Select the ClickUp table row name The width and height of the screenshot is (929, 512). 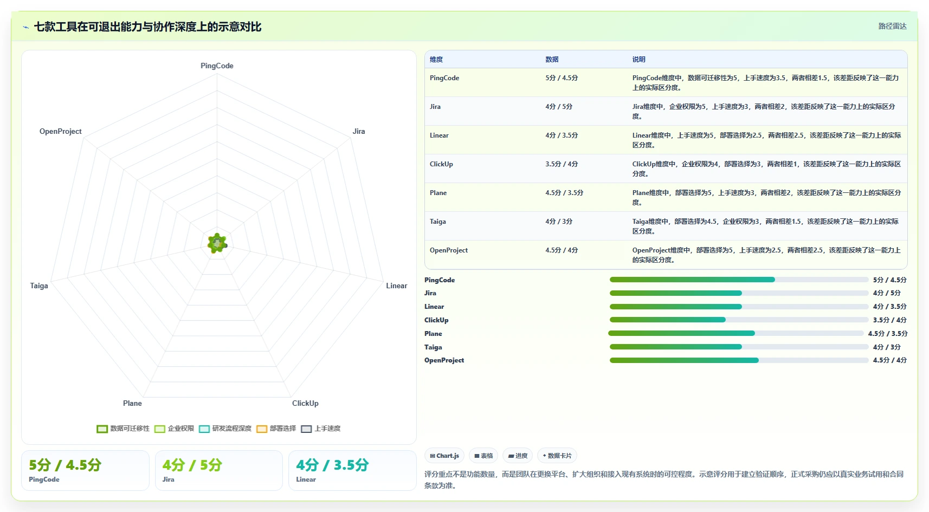[441, 164]
